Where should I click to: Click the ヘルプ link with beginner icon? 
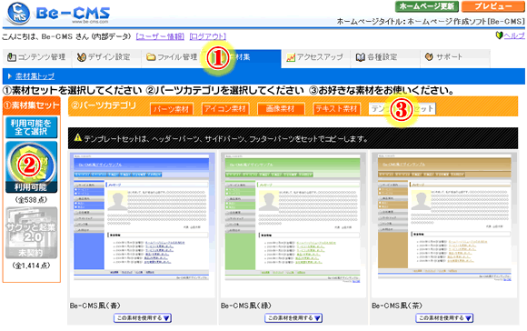point(511,35)
